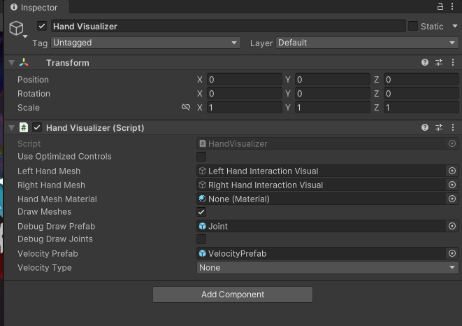Enable the Static checkbox
Image resolution: width=462 pixels, height=326 pixels.
click(x=413, y=26)
